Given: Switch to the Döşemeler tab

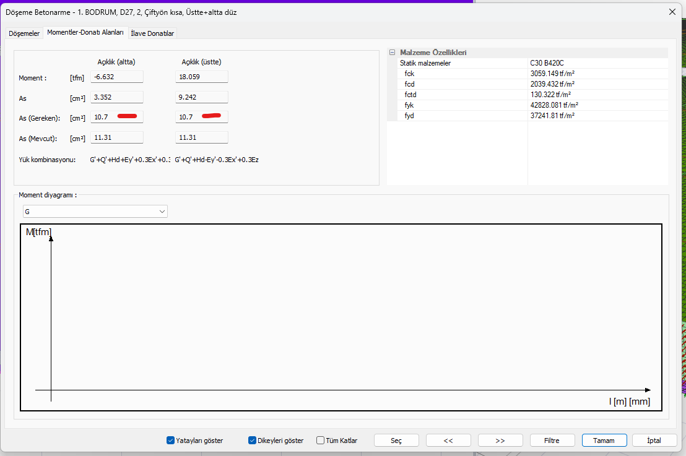Looking at the screenshot, I should [x=24, y=33].
